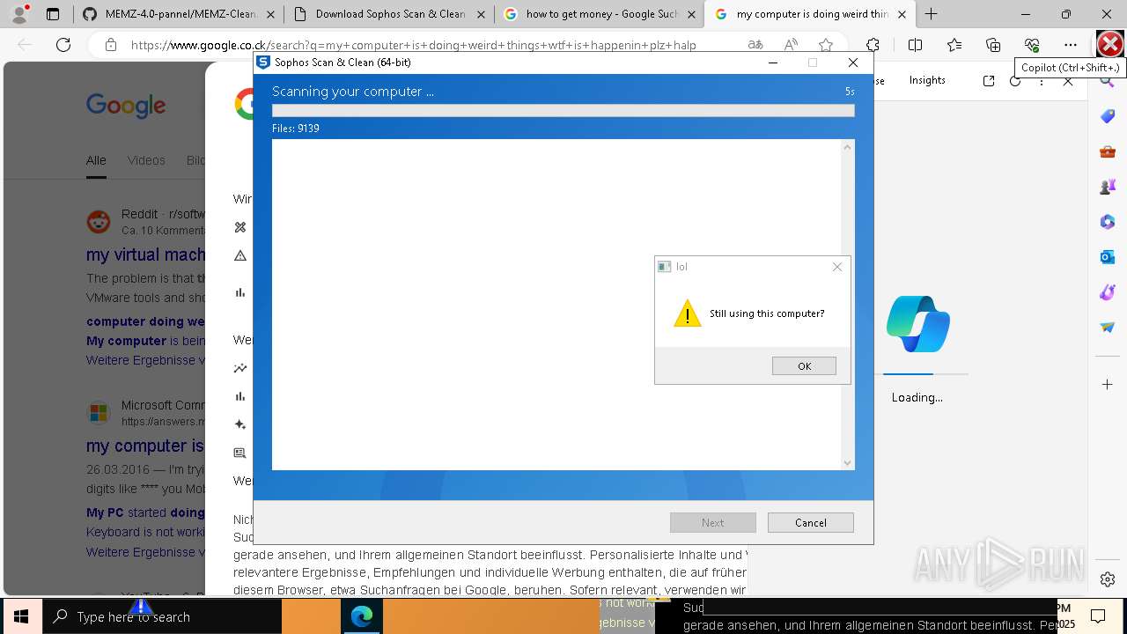1127x634 pixels.
Task: Click the Copilot logo in sidebar pane
Action: (x=917, y=324)
